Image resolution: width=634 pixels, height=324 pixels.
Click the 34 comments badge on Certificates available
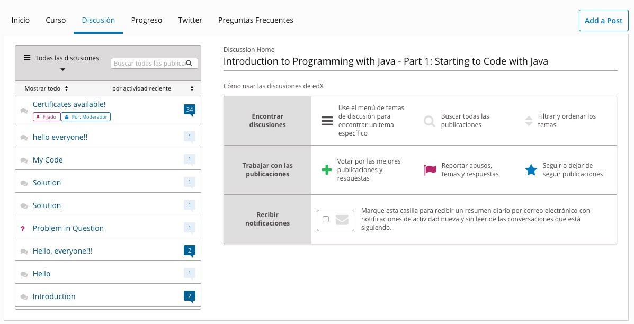click(190, 110)
